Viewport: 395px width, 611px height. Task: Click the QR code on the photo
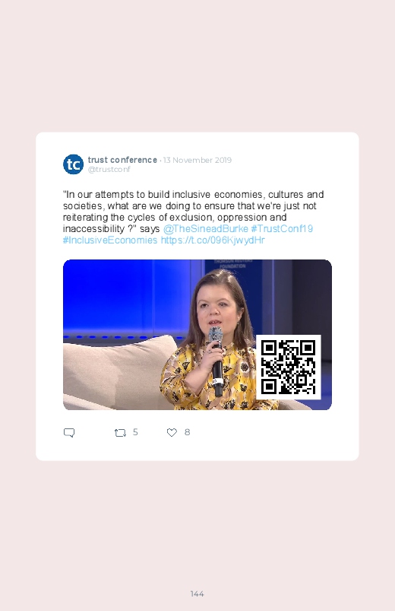pyautogui.click(x=289, y=367)
